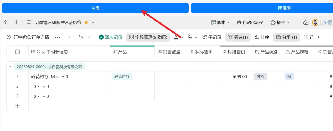Open the three-dot more options menu
Viewport: 333px width, 131px height.
pyautogui.click(x=57, y=37)
